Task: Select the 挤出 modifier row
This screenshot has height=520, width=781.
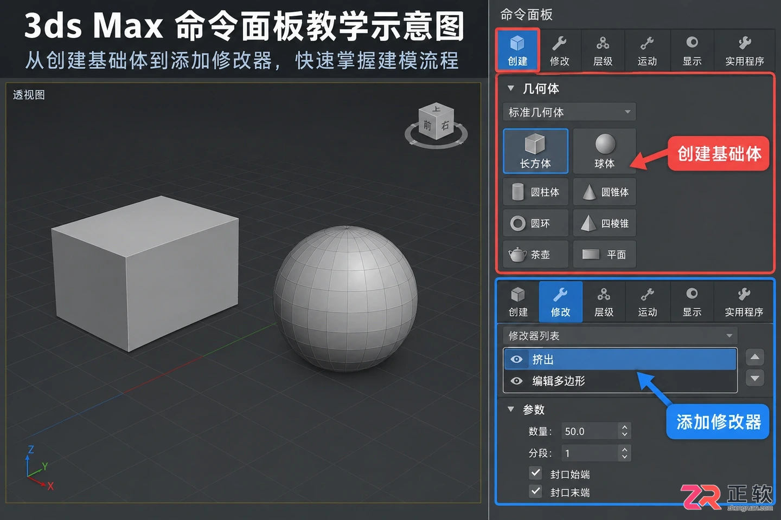Action: tap(620, 359)
